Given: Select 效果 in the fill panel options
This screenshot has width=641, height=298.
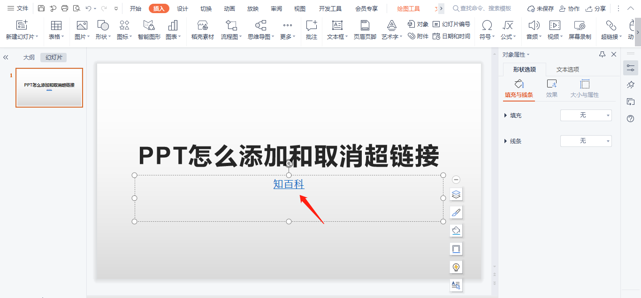Looking at the screenshot, I should pos(551,89).
